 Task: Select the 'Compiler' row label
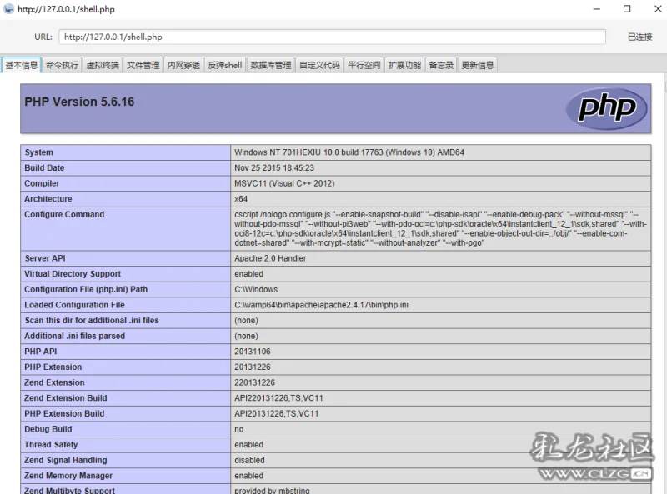click(x=42, y=183)
